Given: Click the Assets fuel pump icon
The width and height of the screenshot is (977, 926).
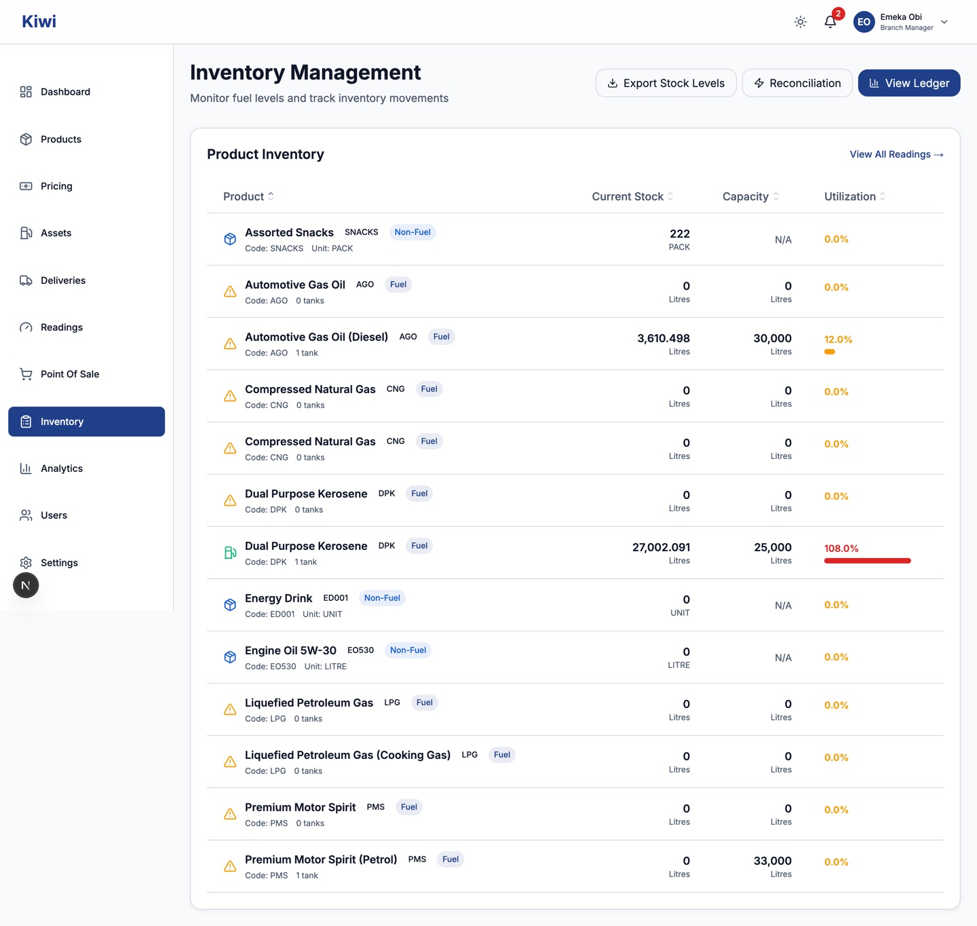Looking at the screenshot, I should point(26,233).
